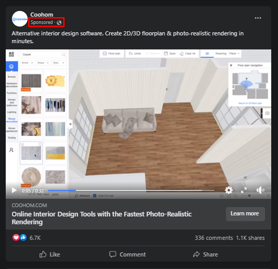Open the Coohom profile picture
The image size is (278, 269).
click(x=20, y=19)
